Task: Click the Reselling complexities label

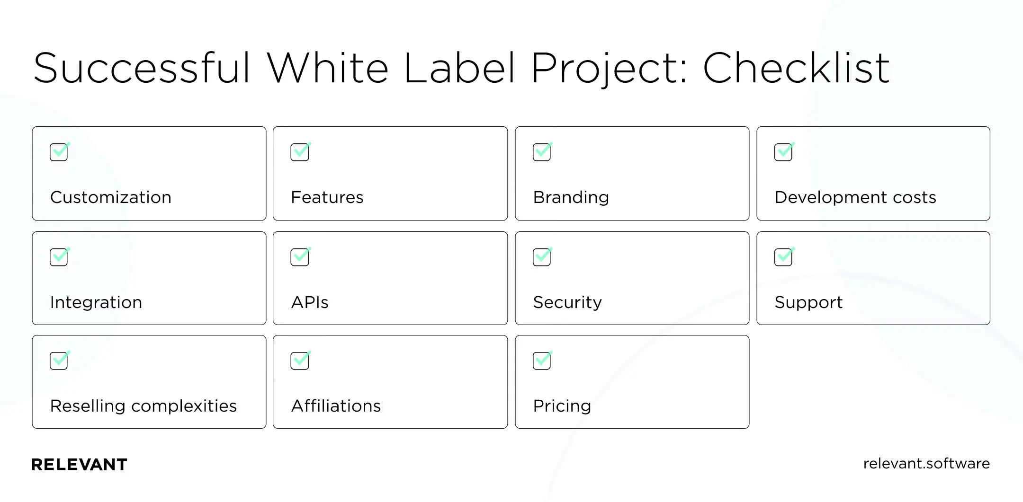Action: coord(143,406)
